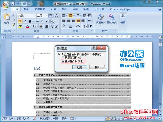Viewport: 163px width, 122px height.
Task: Justify the paragraph text
Action: click(78, 21)
